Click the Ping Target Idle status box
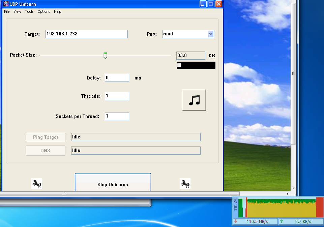This screenshot has height=227, width=324. click(x=136, y=137)
